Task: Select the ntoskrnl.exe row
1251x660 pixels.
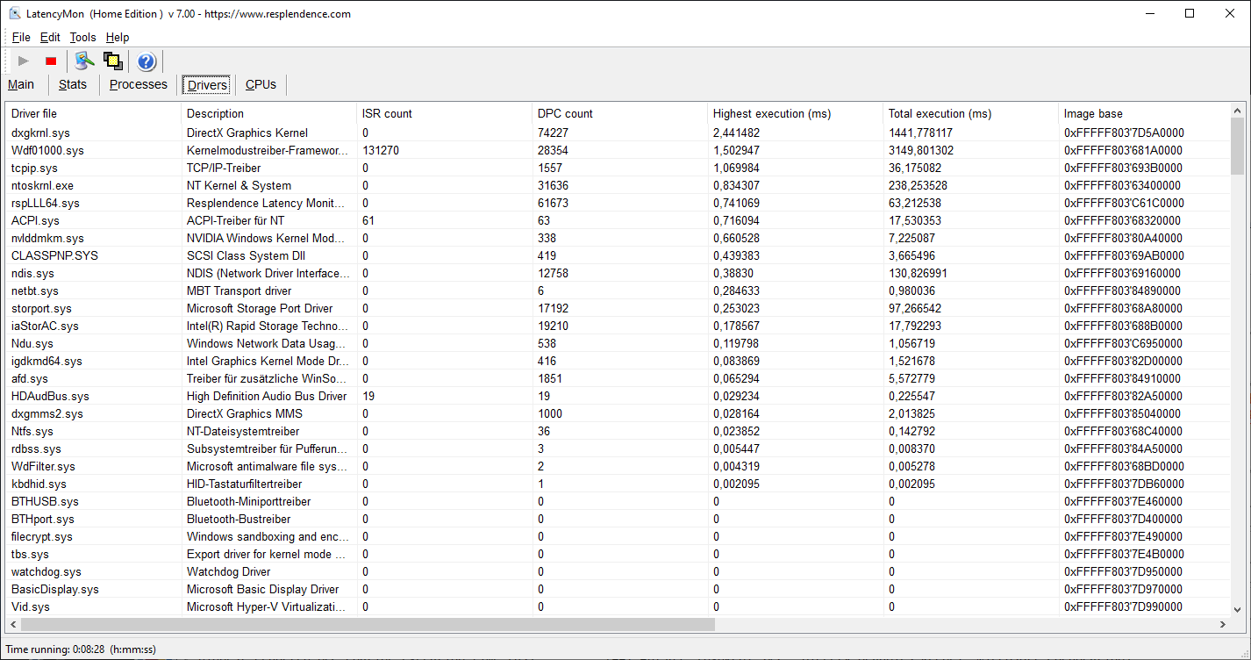Action: [x=618, y=185]
